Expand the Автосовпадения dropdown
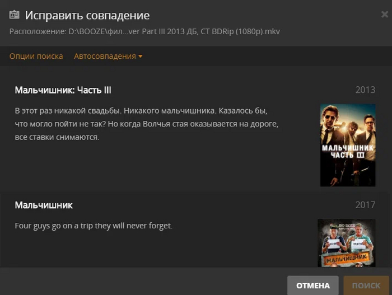The width and height of the screenshot is (392, 295). pos(108,56)
